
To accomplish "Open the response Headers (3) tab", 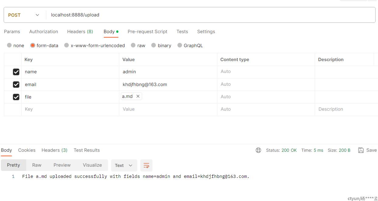I will click(x=54, y=150).
